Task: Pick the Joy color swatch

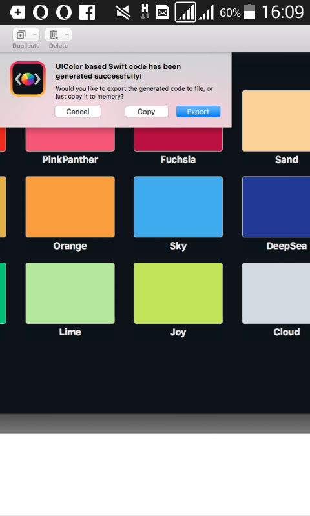Action: (178, 293)
